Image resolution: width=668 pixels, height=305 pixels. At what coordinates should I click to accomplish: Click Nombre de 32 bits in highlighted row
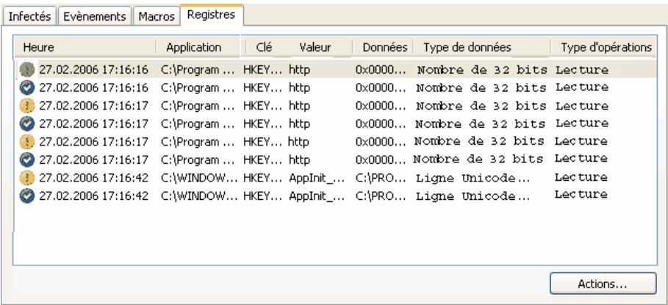pos(481,71)
